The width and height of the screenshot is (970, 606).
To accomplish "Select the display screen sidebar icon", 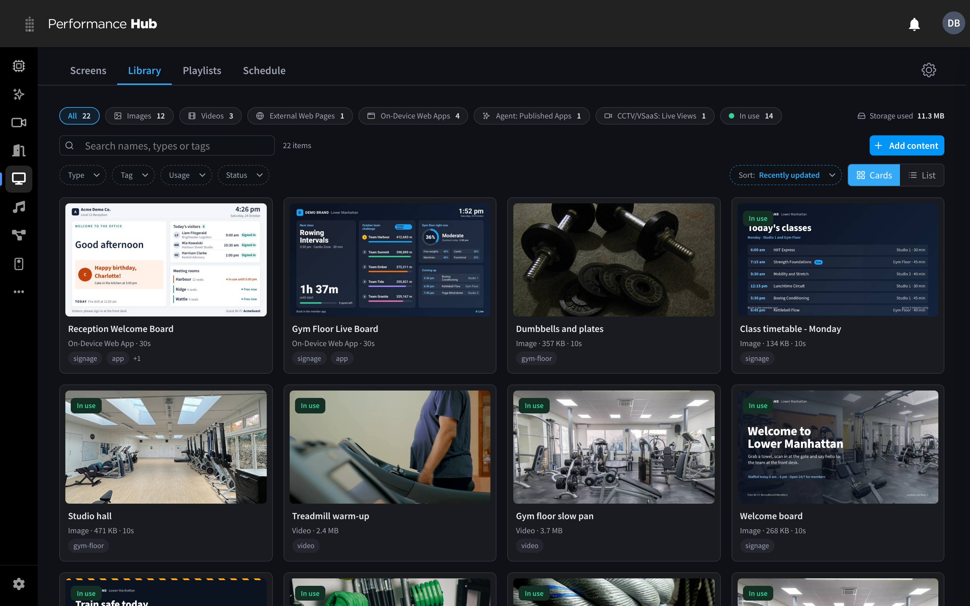I will 19,179.
